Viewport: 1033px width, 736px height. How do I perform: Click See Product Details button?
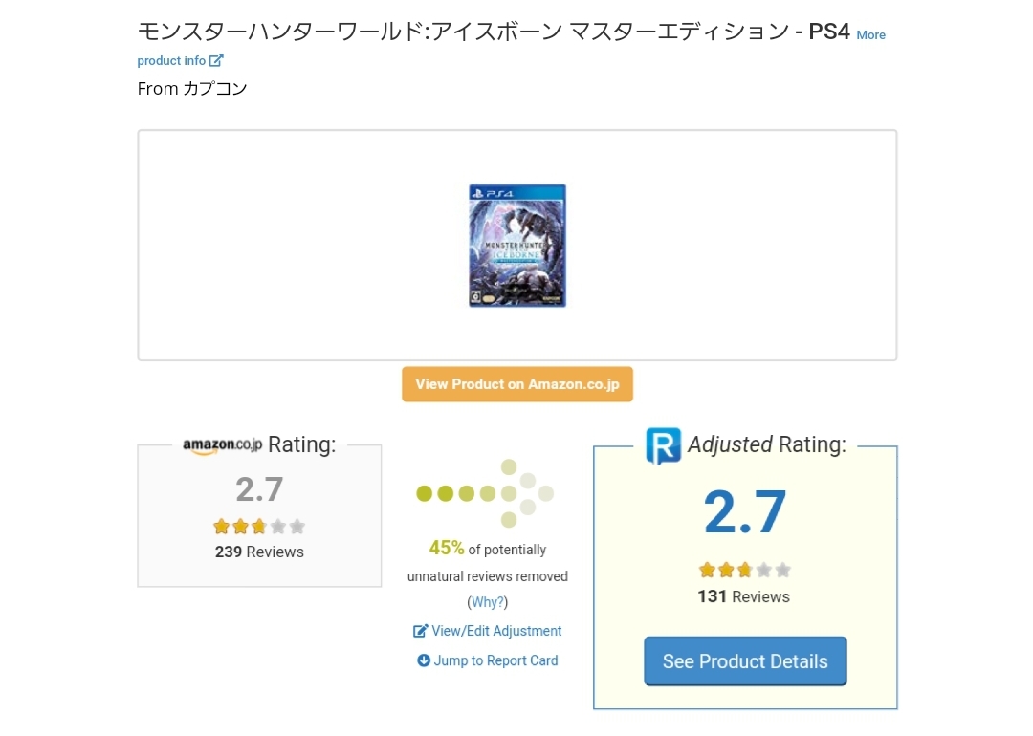pyautogui.click(x=745, y=660)
